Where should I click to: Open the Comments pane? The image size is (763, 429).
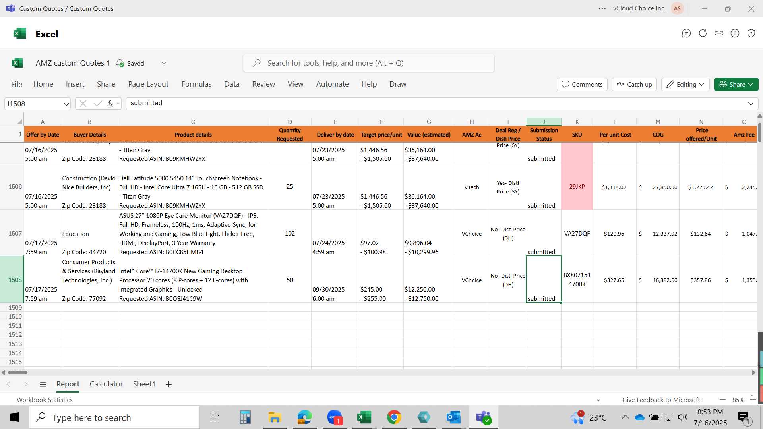pyautogui.click(x=582, y=84)
